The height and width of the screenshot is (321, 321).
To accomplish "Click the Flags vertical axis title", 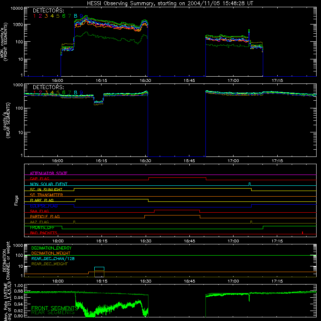I will pyautogui.click(x=16, y=200).
